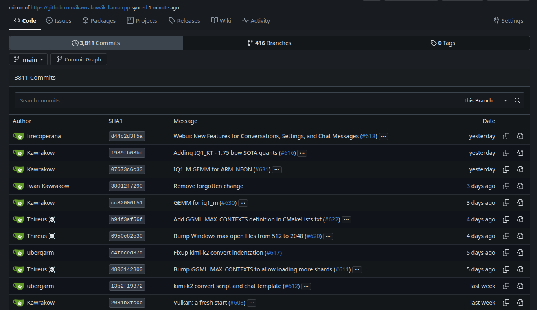Open the Issues tab
The height and width of the screenshot is (310, 537).
(x=59, y=21)
